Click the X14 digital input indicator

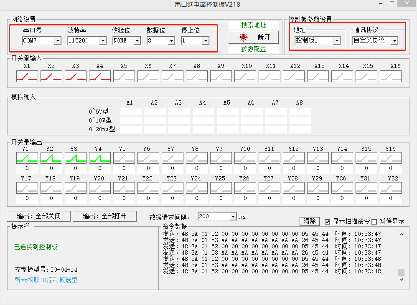point(342,76)
